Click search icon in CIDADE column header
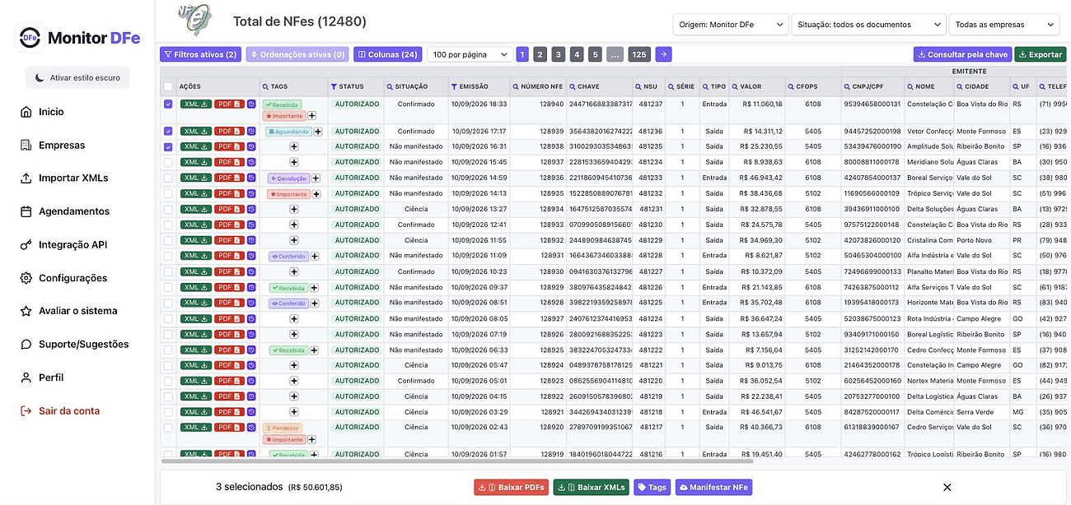Viewport: 1071px width, 505px height. tap(959, 86)
